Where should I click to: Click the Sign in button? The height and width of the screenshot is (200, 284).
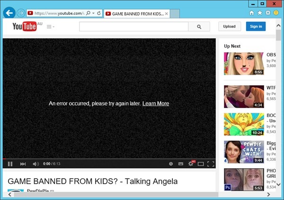256,27
